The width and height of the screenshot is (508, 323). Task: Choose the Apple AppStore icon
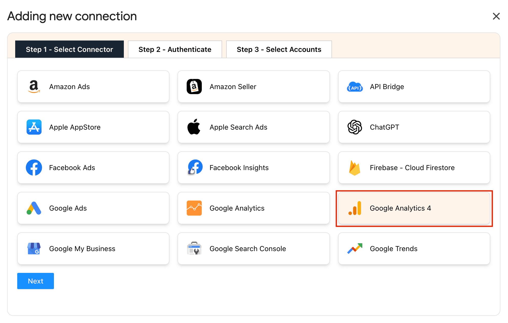[34, 127]
